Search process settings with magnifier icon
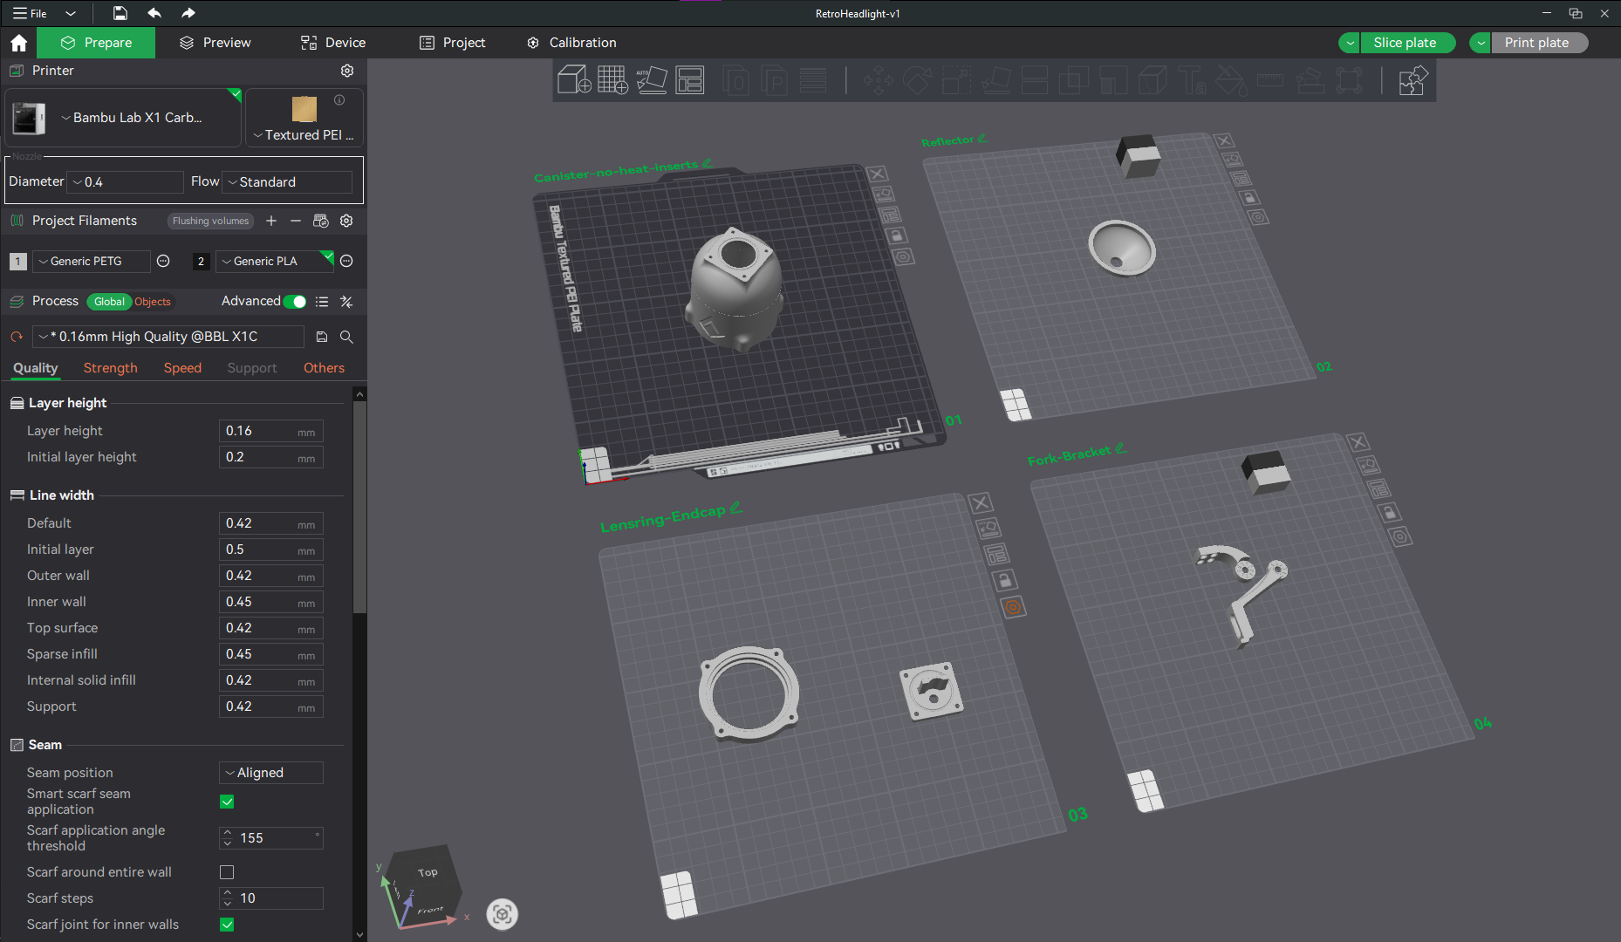The image size is (1621, 942). 346,337
